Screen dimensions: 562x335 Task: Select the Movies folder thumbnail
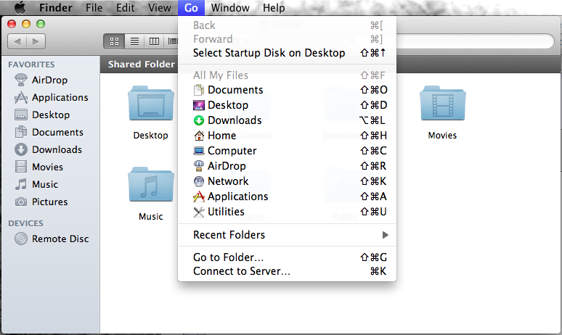pos(443,104)
